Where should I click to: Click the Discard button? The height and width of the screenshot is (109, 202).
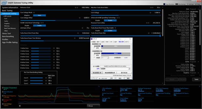[x=183, y=79]
